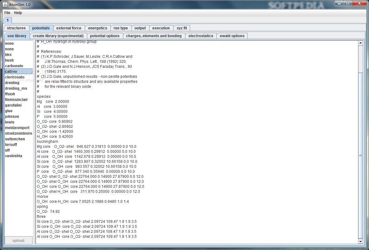Screen dimensions: 369x250
Task: Click the 'morse' keyword line
Action: point(42,196)
